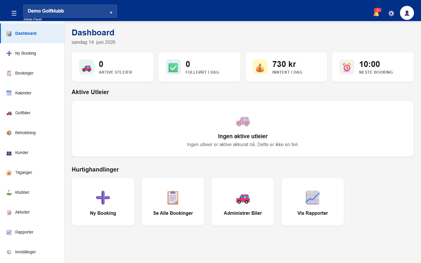
Task: Toggle the hamburger sidebar menu
Action: (x=14, y=13)
